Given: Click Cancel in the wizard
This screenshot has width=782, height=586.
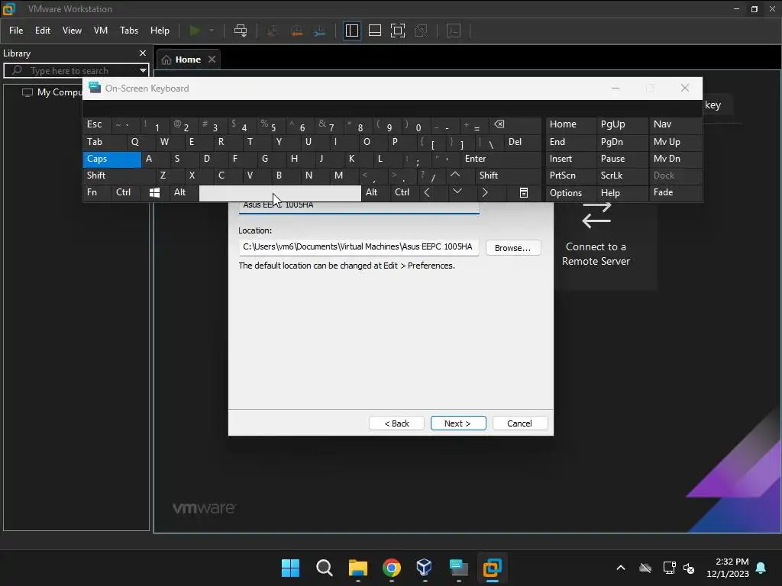Looking at the screenshot, I should pyautogui.click(x=519, y=423).
